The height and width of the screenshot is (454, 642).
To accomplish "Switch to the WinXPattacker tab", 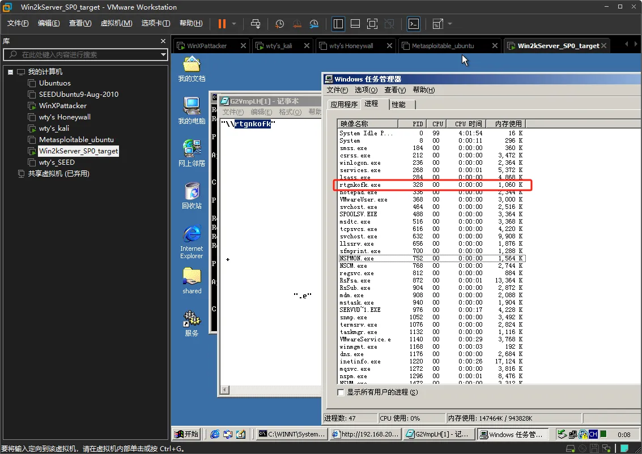I will [206, 46].
